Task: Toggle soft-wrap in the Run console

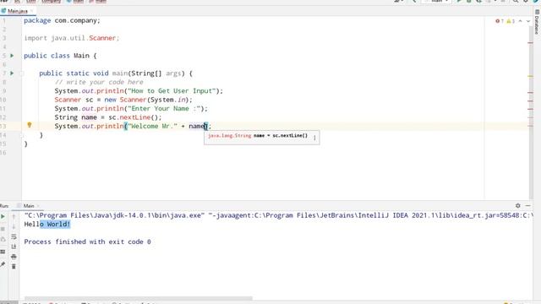Action: pyautogui.click(x=14, y=236)
